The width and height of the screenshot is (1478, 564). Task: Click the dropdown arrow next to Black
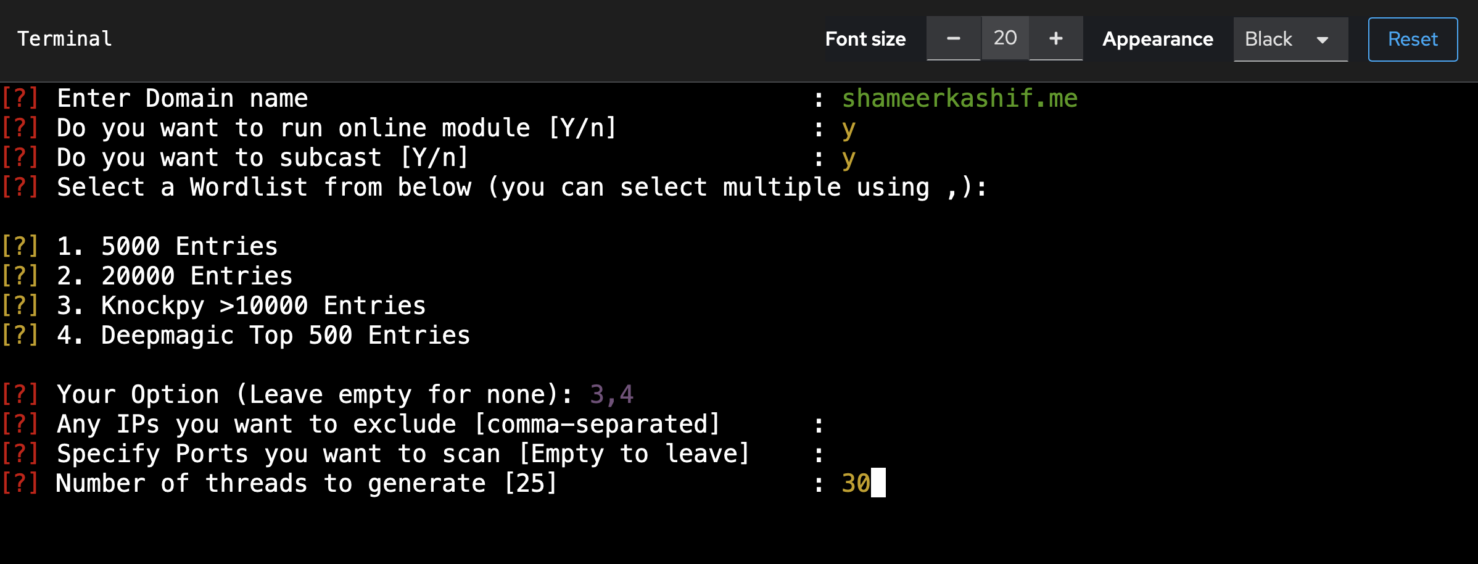[x=1322, y=40]
